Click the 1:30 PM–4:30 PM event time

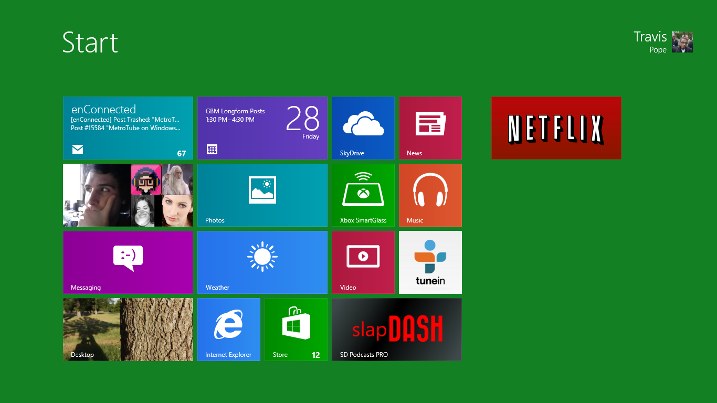pos(230,120)
